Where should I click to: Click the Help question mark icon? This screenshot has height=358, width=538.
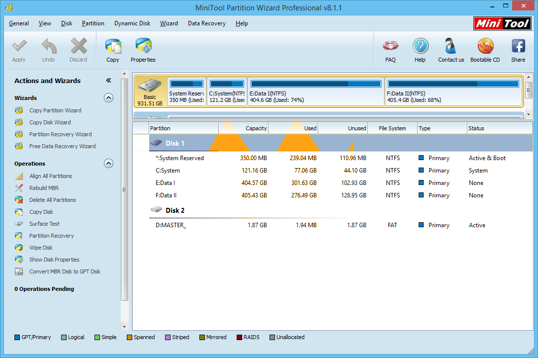click(x=420, y=46)
